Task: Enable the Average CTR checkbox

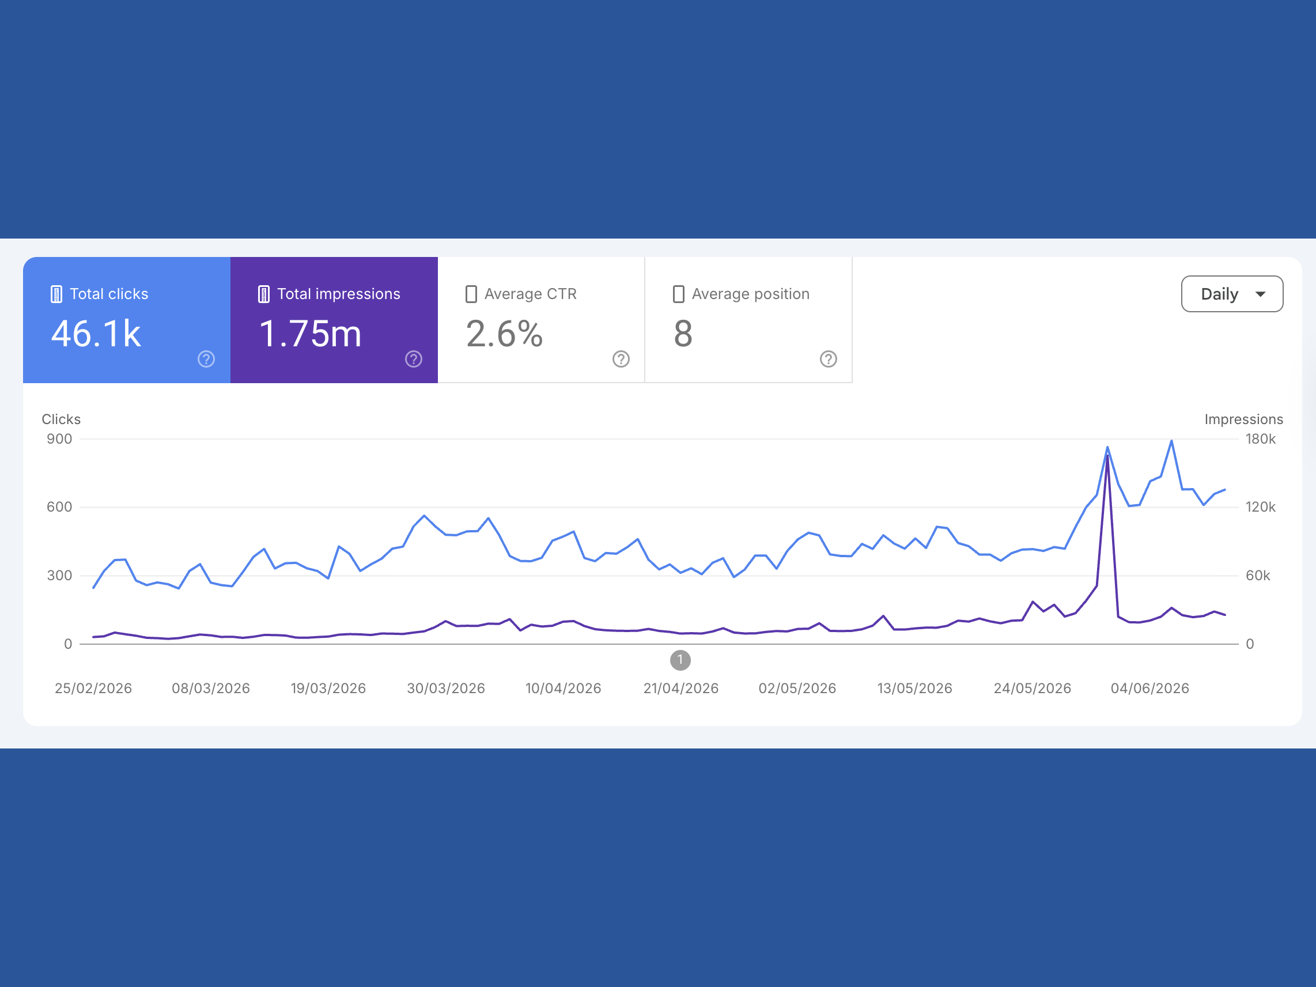Action: 471,294
